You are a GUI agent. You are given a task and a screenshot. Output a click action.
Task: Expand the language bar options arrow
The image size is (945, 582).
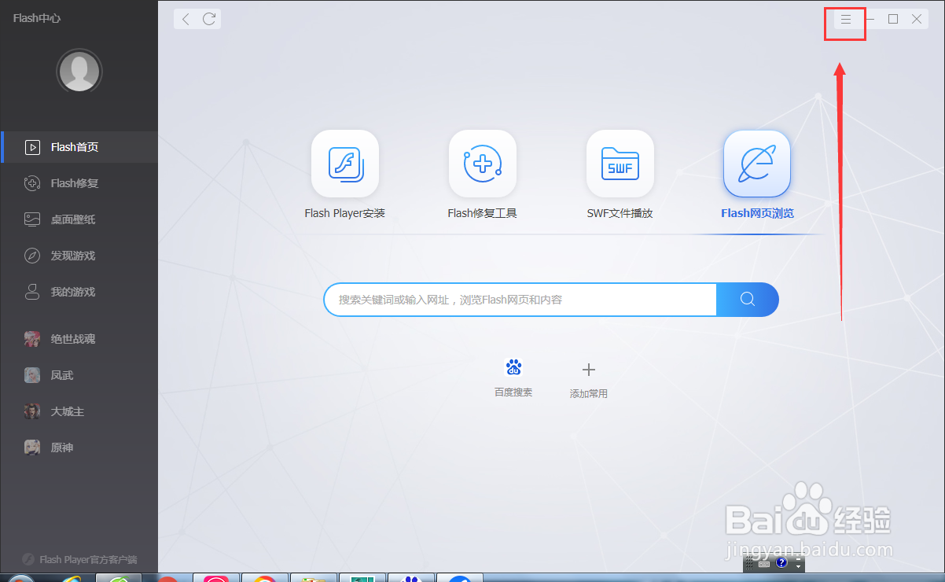[x=799, y=565]
